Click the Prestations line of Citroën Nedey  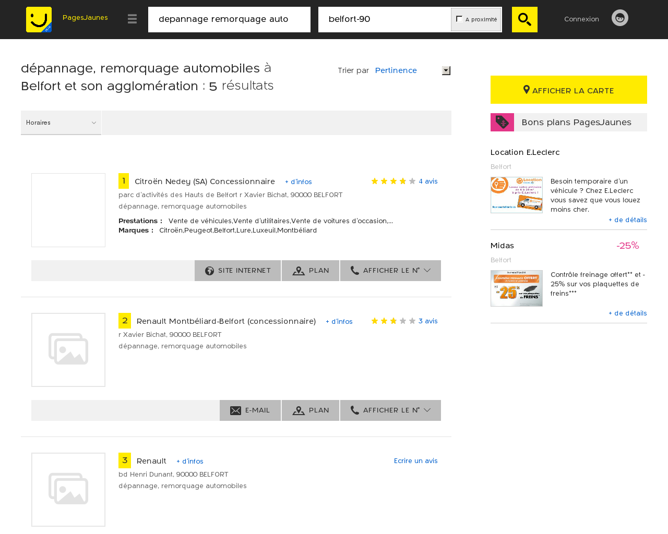click(256, 221)
